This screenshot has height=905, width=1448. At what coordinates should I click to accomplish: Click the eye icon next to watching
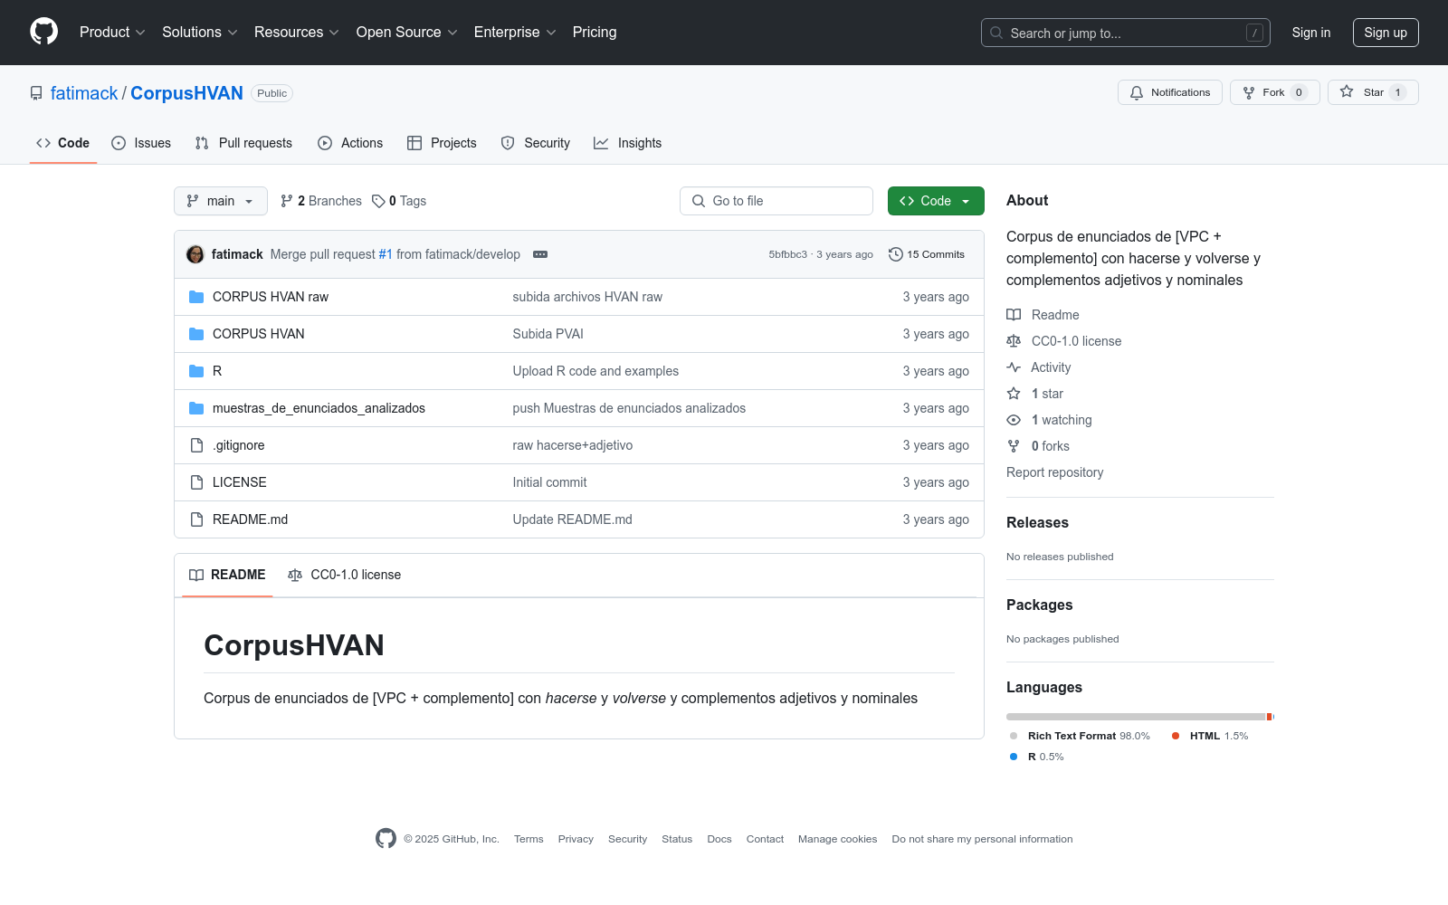point(1014,420)
